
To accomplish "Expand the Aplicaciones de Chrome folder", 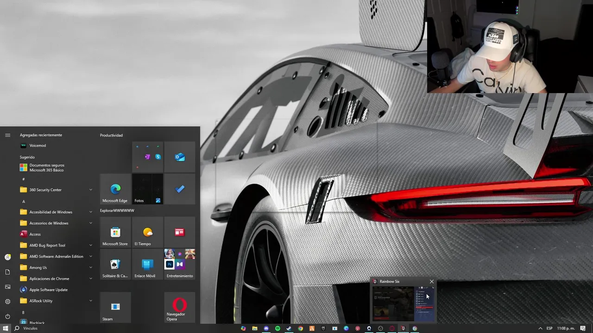I will point(56,278).
